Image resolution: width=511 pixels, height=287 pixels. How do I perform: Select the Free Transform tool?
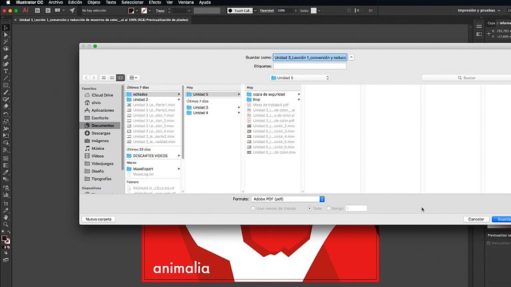5,136
